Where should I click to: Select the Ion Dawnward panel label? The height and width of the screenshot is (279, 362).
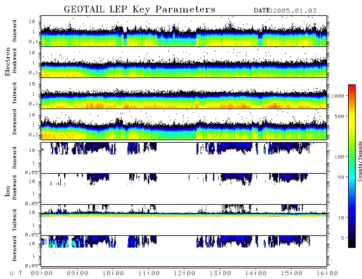[15, 249]
